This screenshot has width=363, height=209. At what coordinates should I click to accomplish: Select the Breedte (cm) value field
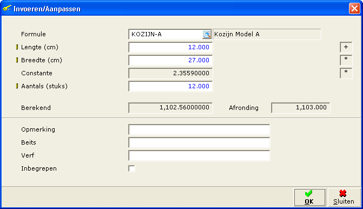click(170, 60)
